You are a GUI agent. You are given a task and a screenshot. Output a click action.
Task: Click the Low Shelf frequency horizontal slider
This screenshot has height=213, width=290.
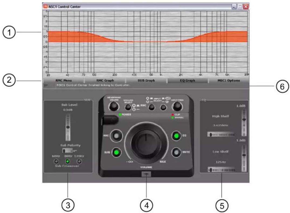tap(221, 170)
